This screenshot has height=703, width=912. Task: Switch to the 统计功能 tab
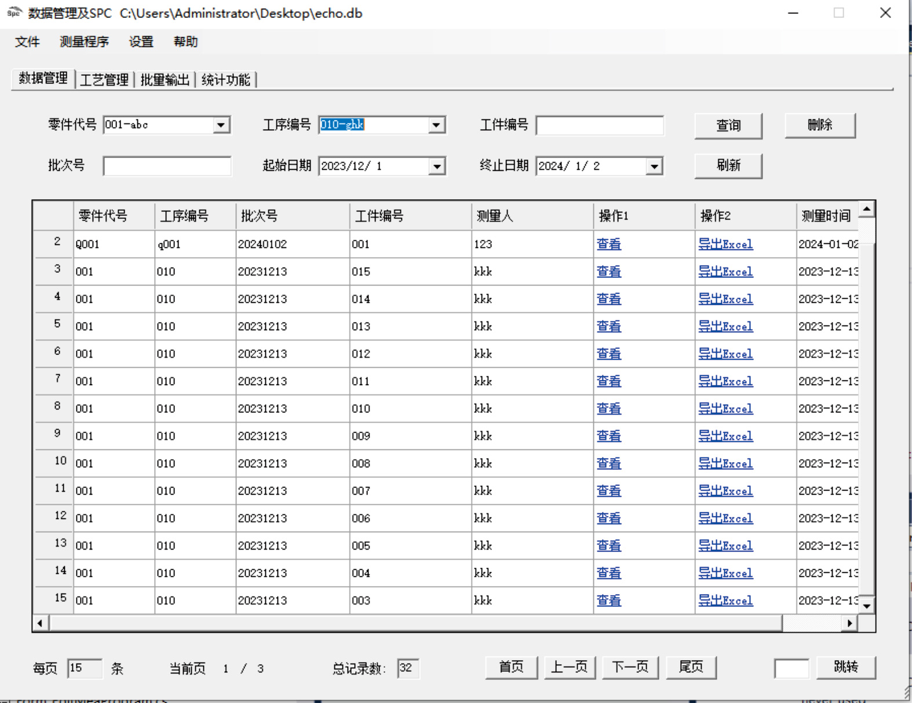(226, 80)
